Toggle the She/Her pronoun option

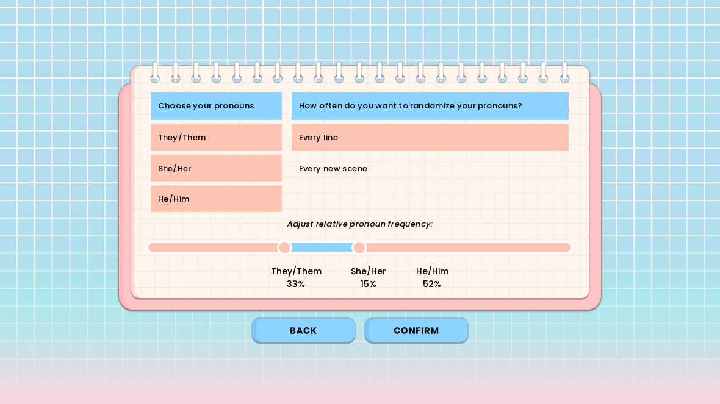(x=216, y=168)
